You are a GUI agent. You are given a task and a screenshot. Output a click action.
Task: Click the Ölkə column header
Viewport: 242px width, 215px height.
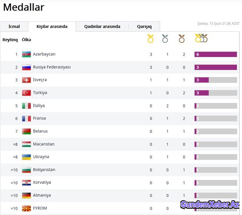click(x=26, y=40)
